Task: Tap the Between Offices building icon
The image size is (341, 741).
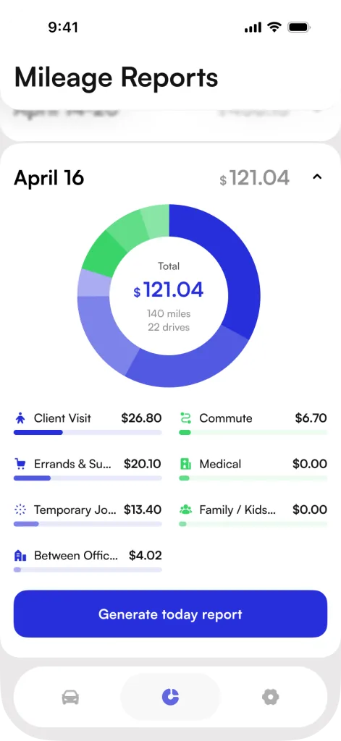Action: (x=20, y=555)
